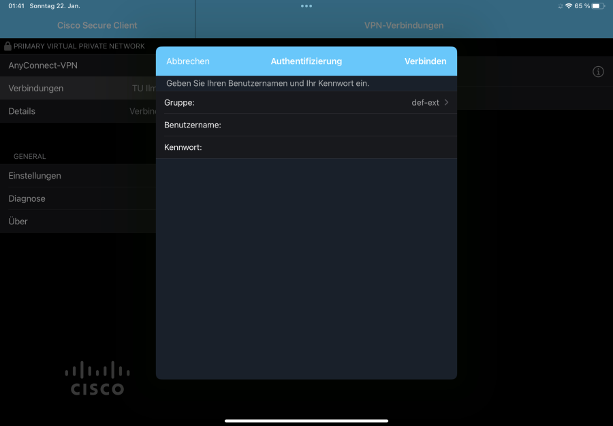Tap the home indicator bar

coord(306,421)
